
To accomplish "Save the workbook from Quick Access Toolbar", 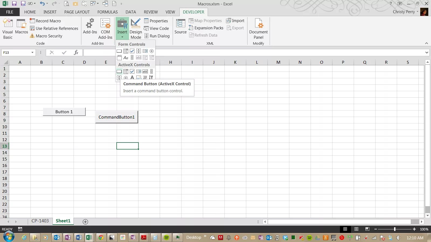I will (x=14, y=4).
